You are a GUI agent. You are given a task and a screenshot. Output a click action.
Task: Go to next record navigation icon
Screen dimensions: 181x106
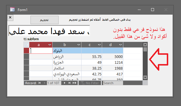[x=64, y=83]
